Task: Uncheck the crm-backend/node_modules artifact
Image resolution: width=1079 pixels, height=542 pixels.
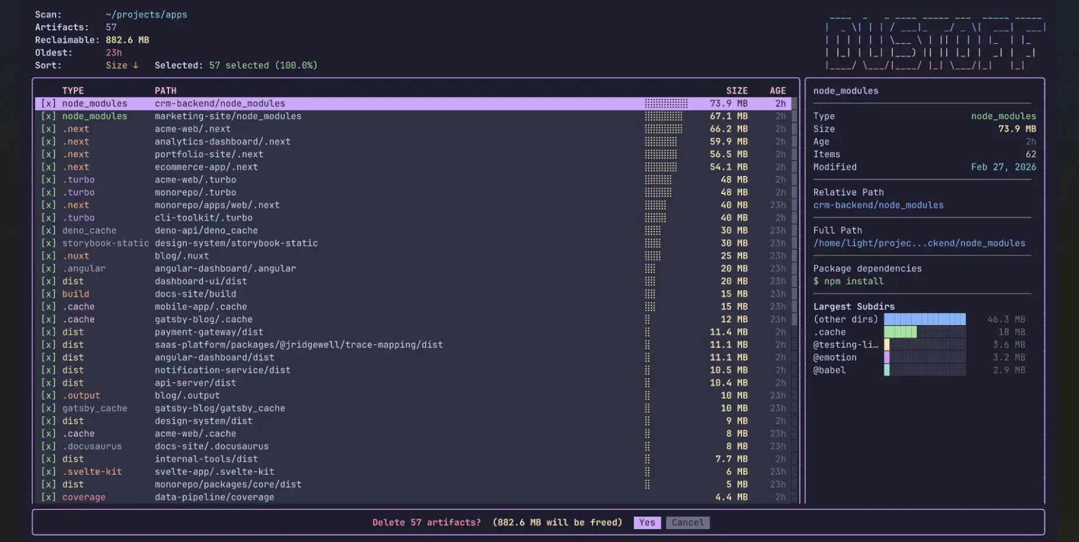Action: pyautogui.click(x=49, y=103)
